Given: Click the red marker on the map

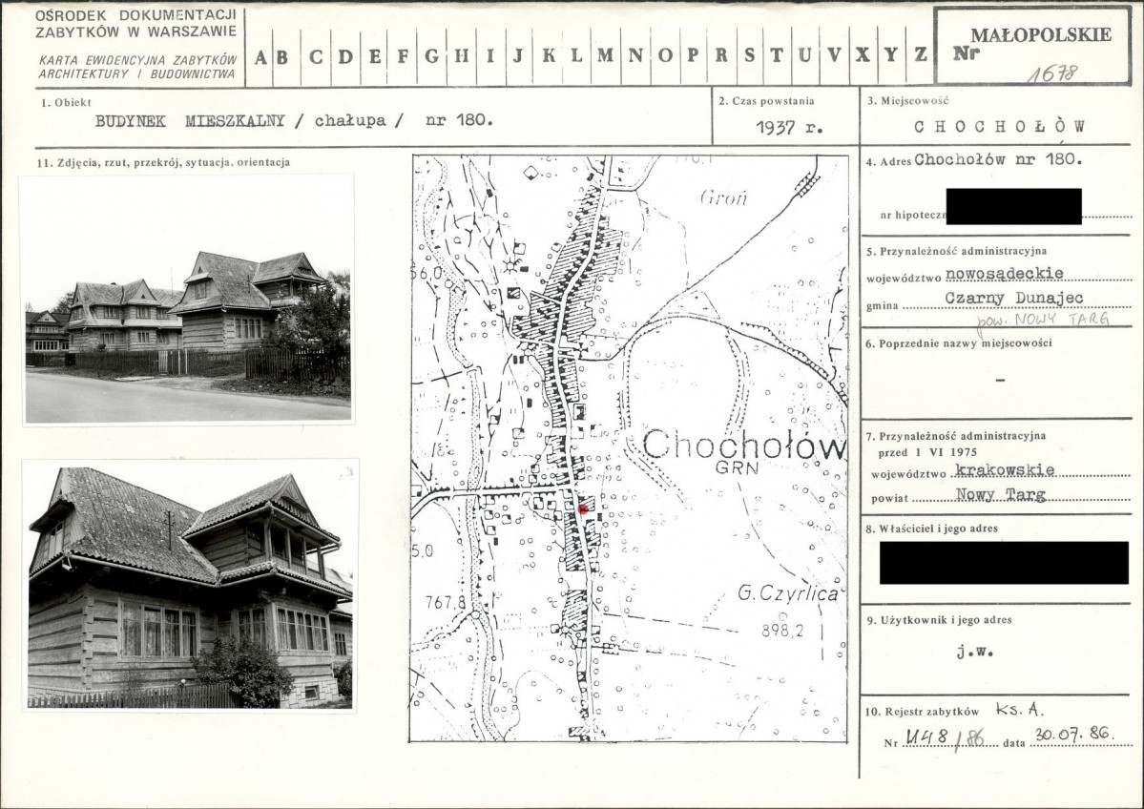Looking at the screenshot, I should [x=582, y=509].
